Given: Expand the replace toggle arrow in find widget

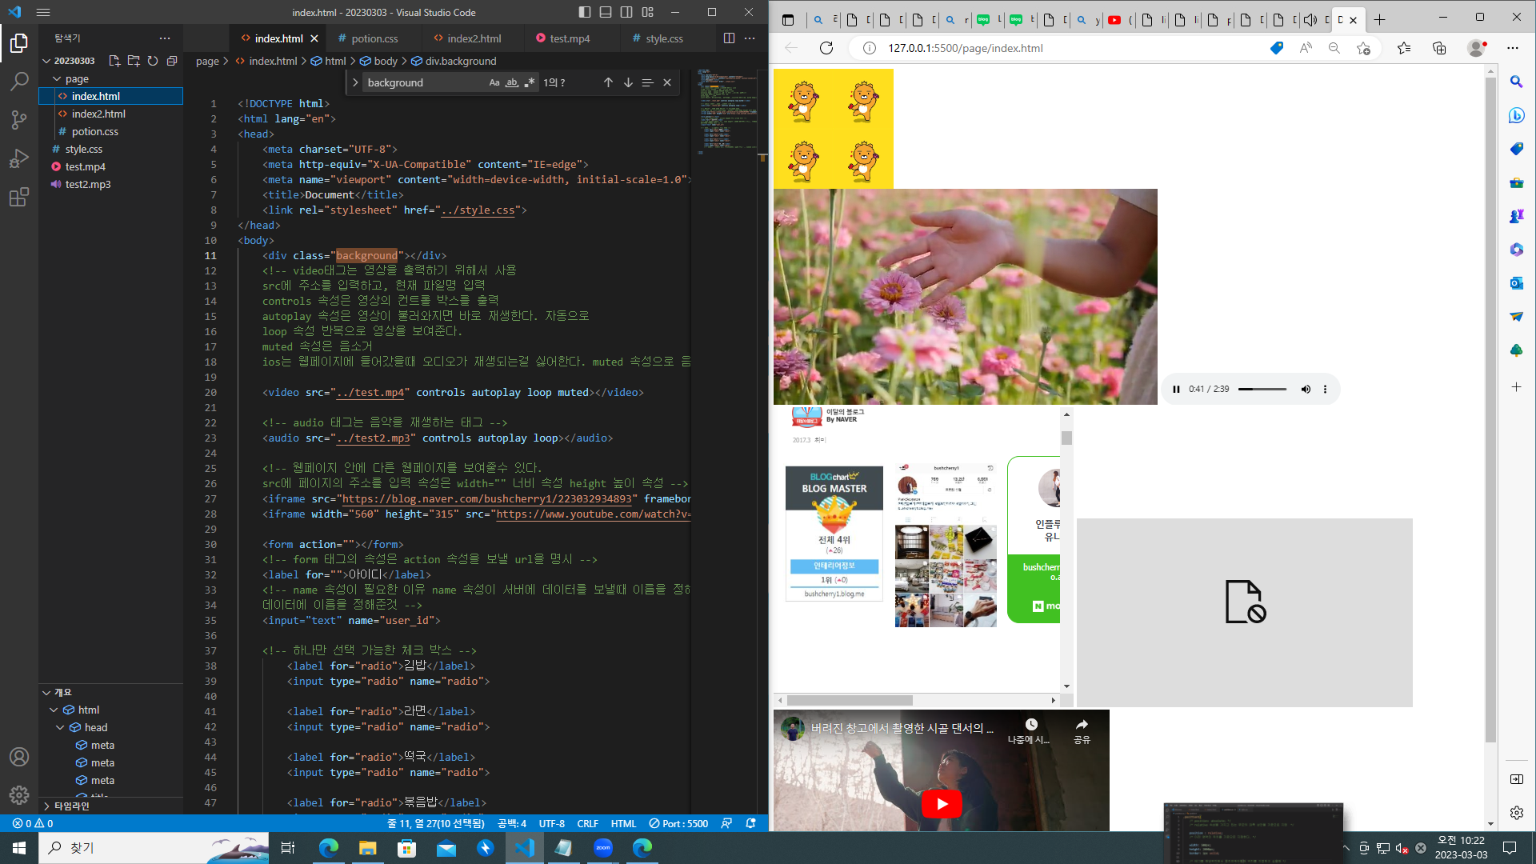Looking at the screenshot, I should tap(355, 82).
